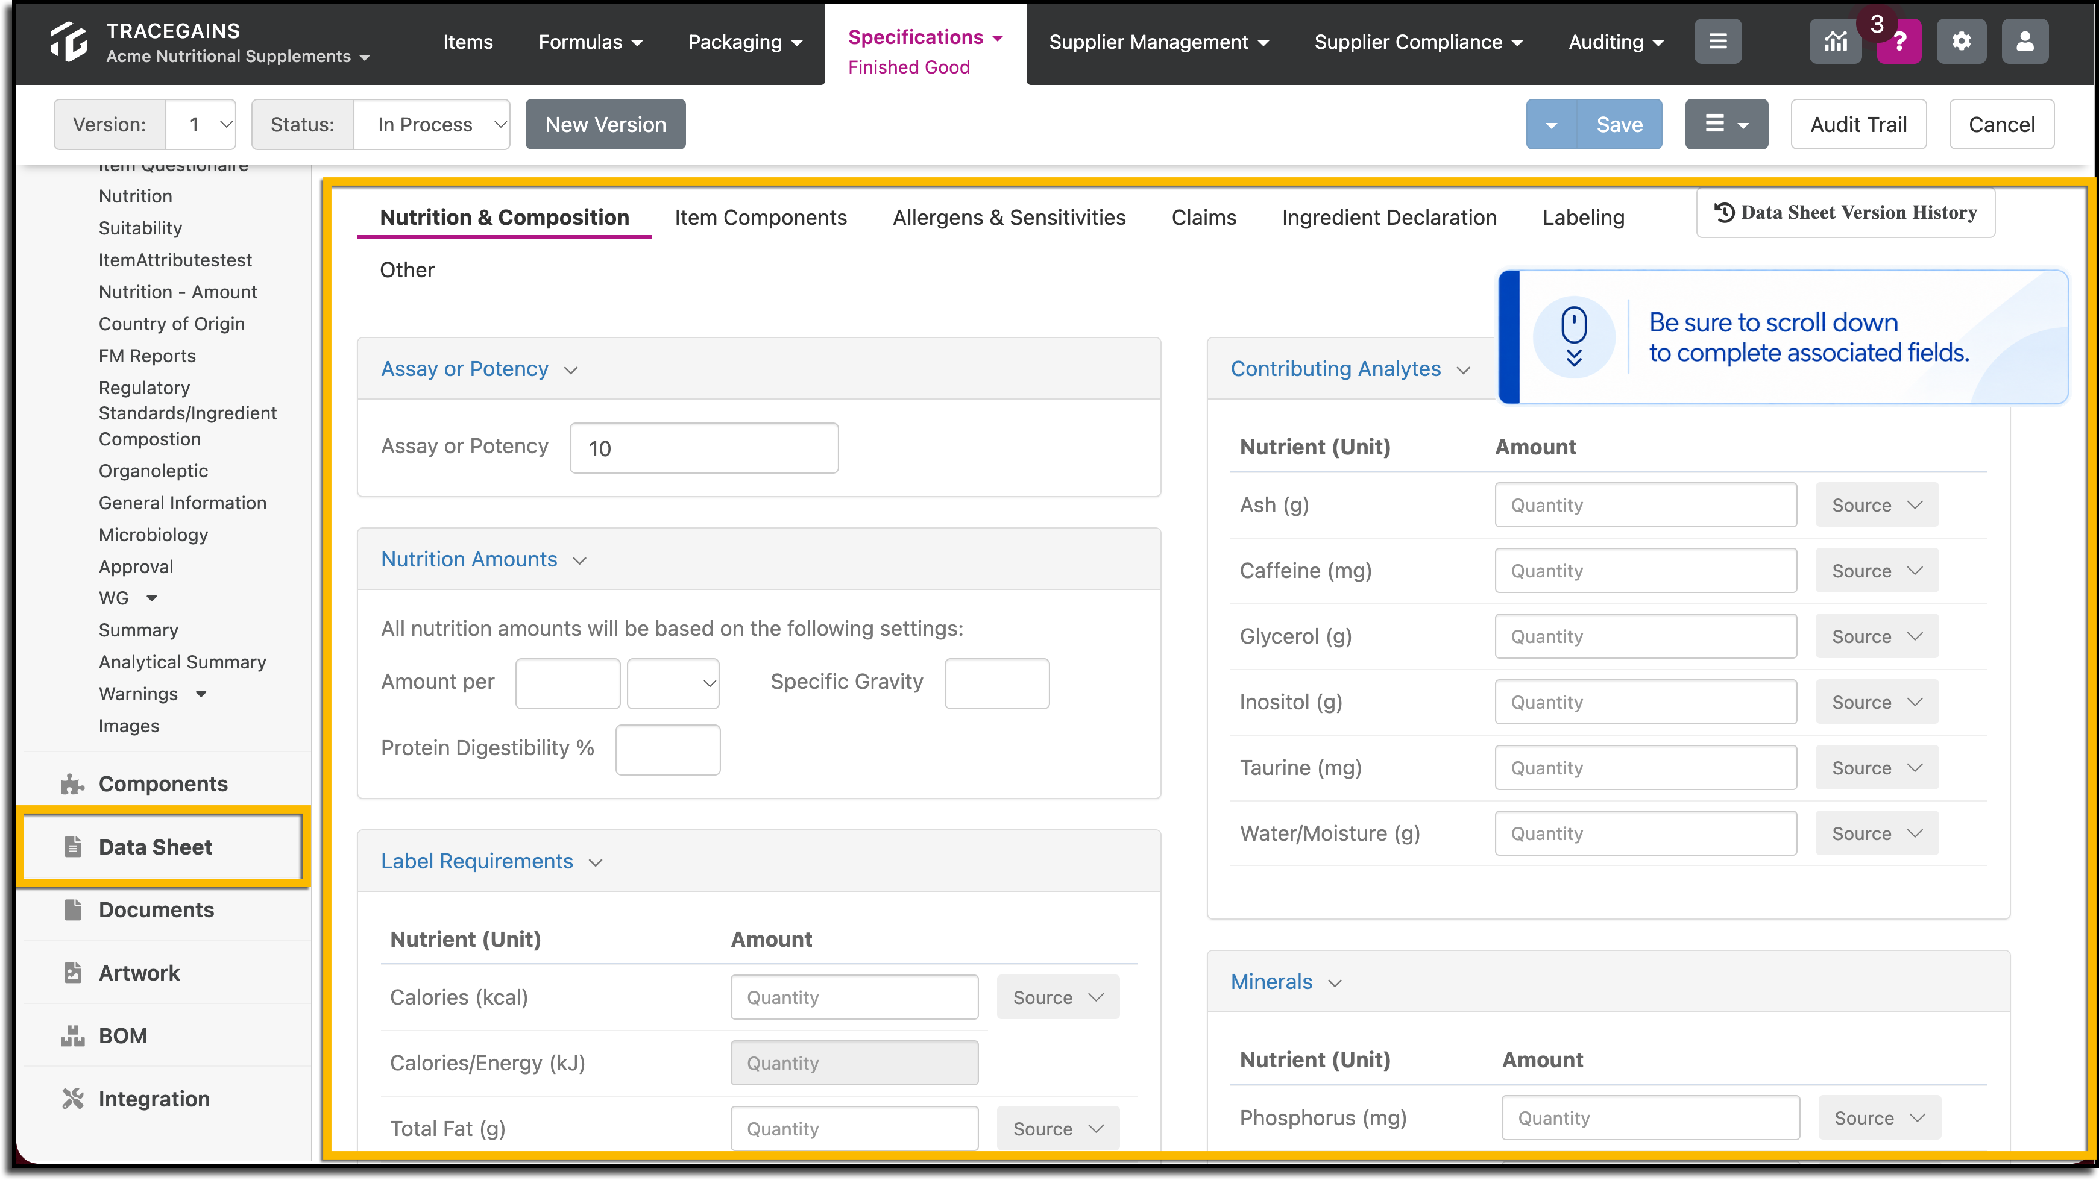Open the user profile icon
This screenshot has height=1180, width=2099.
click(x=2025, y=42)
